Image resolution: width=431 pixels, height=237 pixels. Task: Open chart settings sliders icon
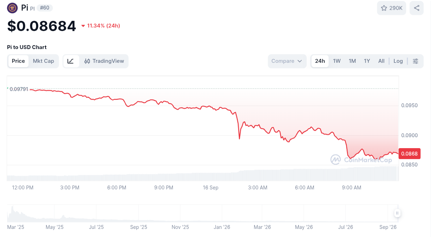(x=415, y=61)
